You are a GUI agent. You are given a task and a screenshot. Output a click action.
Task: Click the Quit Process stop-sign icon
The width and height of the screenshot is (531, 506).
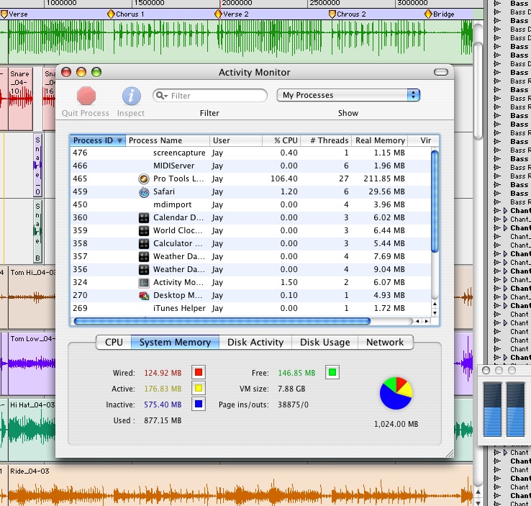(86, 96)
